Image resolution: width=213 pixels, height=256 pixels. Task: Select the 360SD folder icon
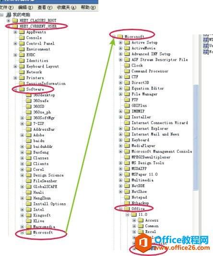(29, 106)
